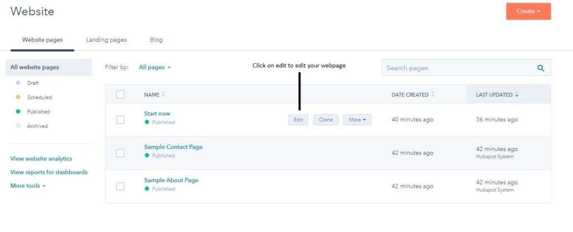This screenshot has width=573, height=232.
Task: Click Edit button for Start now
Action: point(298,120)
